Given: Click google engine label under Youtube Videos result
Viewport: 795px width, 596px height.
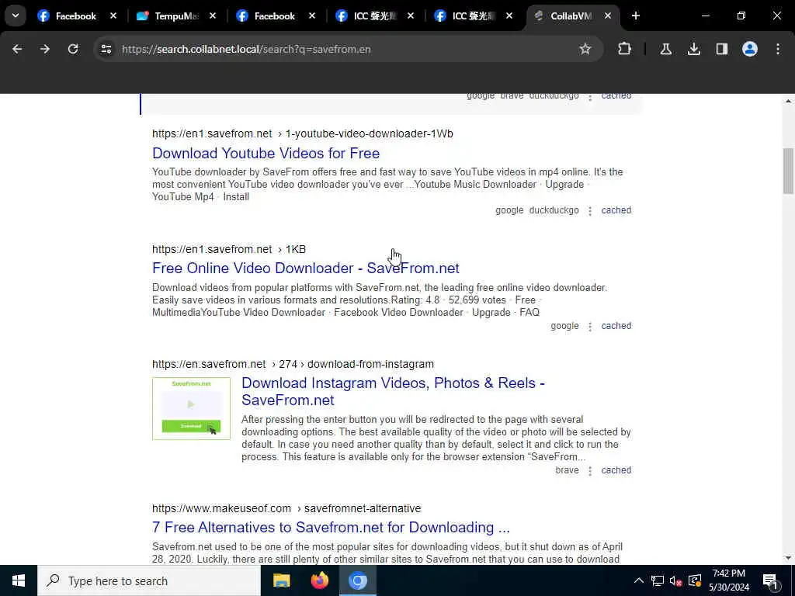Looking at the screenshot, I should coord(509,210).
